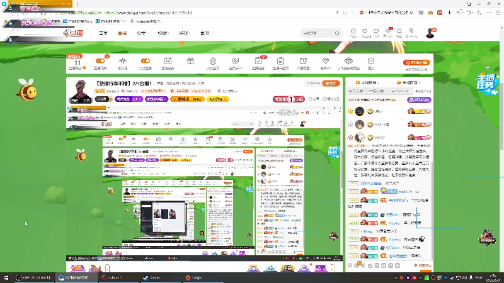Image resolution: width=504 pixels, height=283 pixels.
Task: Open the watch history clock icon
Action: click(x=353, y=31)
